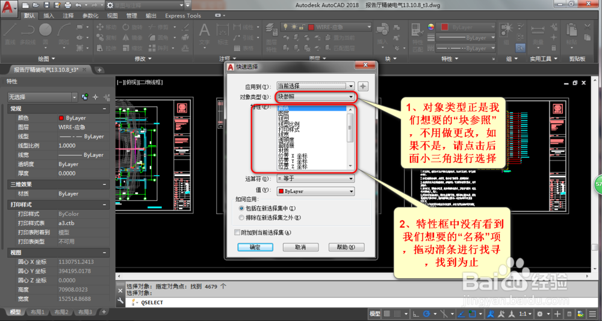Image resolution: width=602 pixels, height=321 pixels.
Task: Click the 确定 button in Quick Select
Action: (x=255, y=247)
